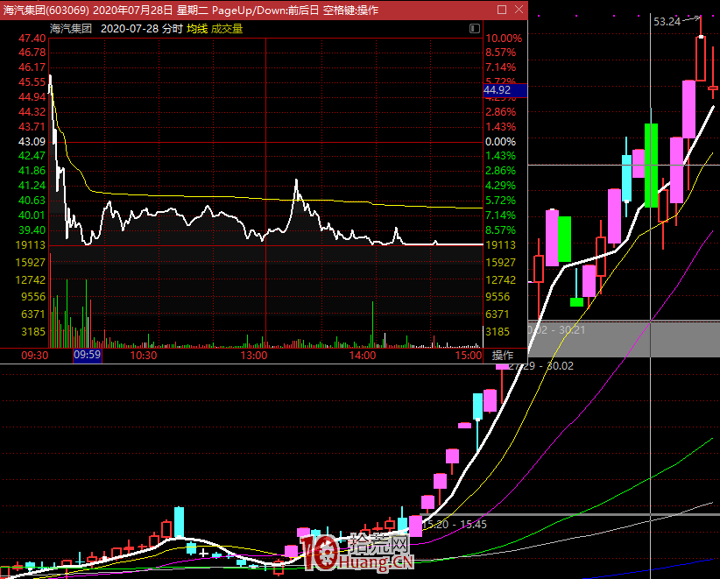Screen dimensions: 720x579
Task: Click the 海汽集团 stock name in header
Action: (72, 28)
